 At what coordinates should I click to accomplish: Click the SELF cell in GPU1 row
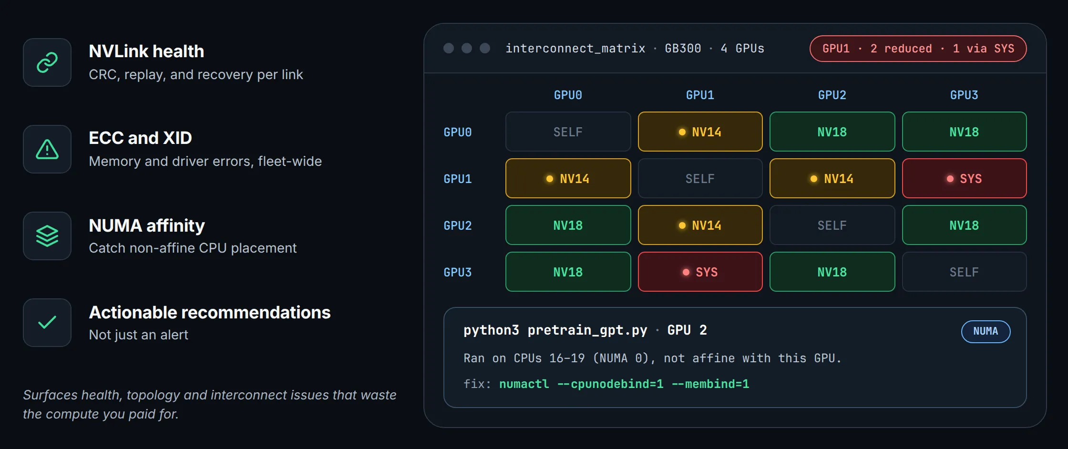coord(700,178)
